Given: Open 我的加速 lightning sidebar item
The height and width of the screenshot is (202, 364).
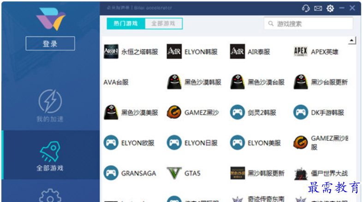Looking at the screenshot, I should click(x=50, y=106).
